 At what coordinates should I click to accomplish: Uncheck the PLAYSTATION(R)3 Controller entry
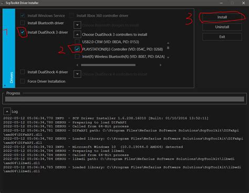77,49
